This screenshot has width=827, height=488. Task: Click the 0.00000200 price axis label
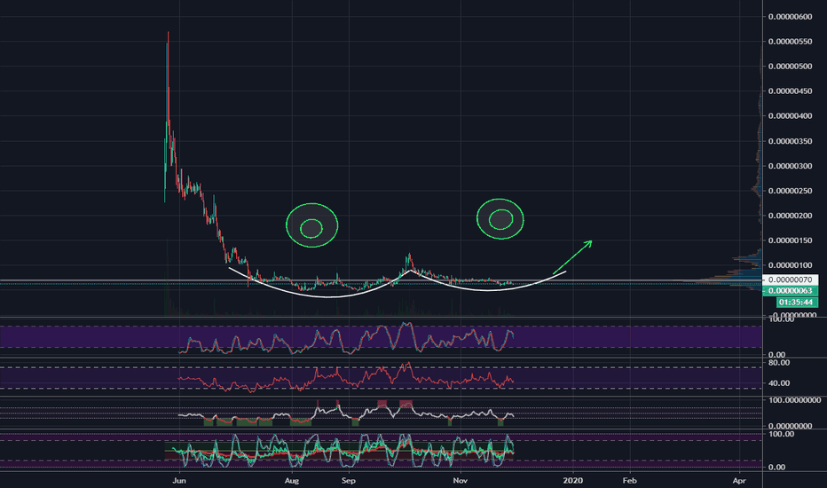click(x=790, y=216)
